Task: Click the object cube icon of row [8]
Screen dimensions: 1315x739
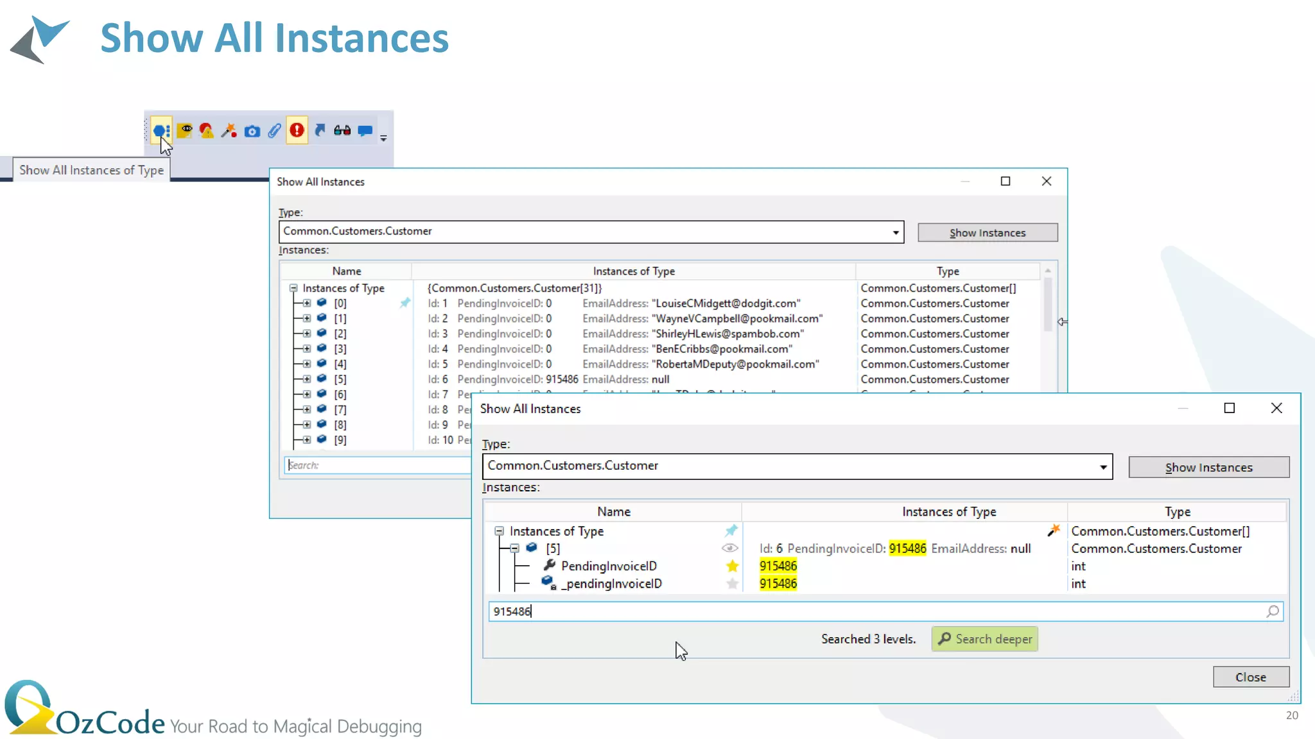Action: coord(322,424)
